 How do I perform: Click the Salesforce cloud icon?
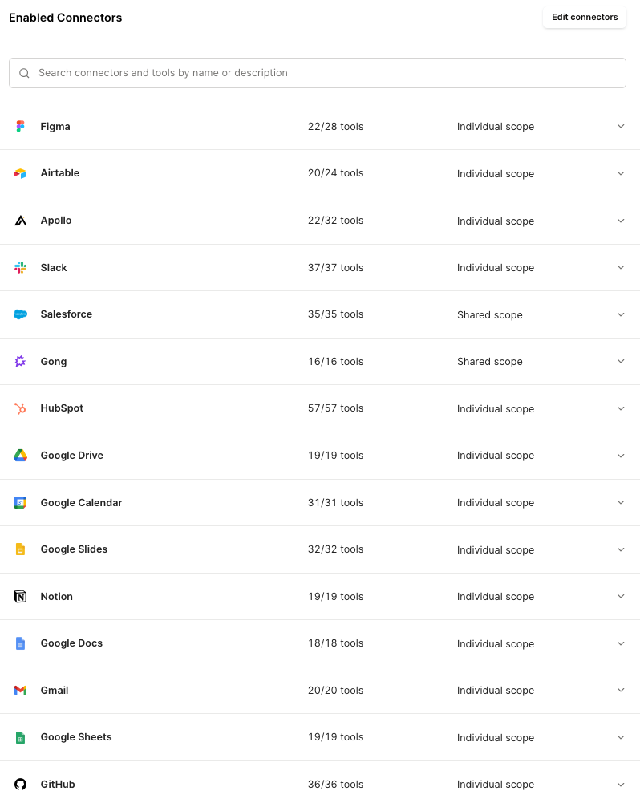(20, 314)
